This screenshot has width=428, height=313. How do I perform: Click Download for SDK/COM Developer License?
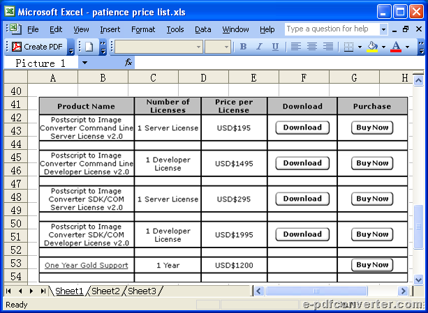tap(302, 234)
